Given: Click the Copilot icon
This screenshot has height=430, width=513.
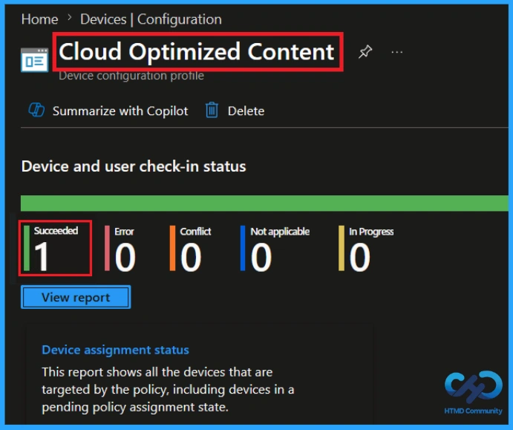Looking at the screenshot, I should pos(36,110).
